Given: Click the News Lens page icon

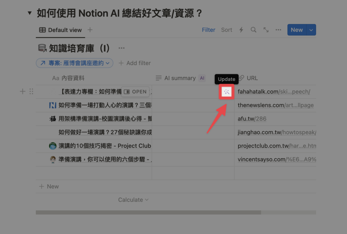Looking at the screenshot, I should [53, 105].
